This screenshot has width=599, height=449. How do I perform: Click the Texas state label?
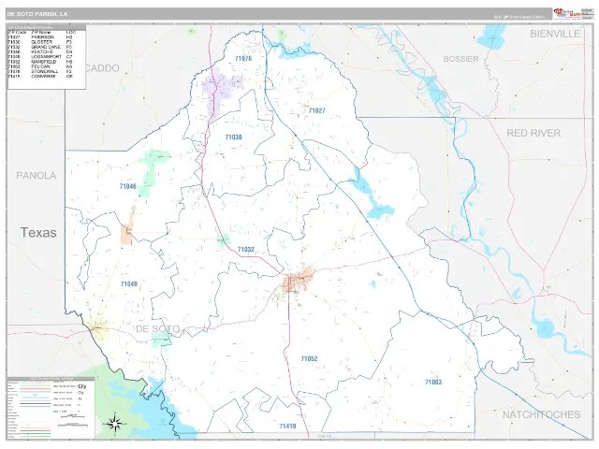click(x=38, y=233)
